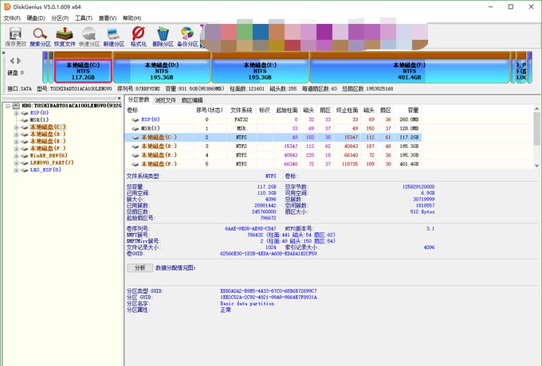Select the MSR(1) row in partition table
Screen dimensions: 542x366
coord(151,128)
